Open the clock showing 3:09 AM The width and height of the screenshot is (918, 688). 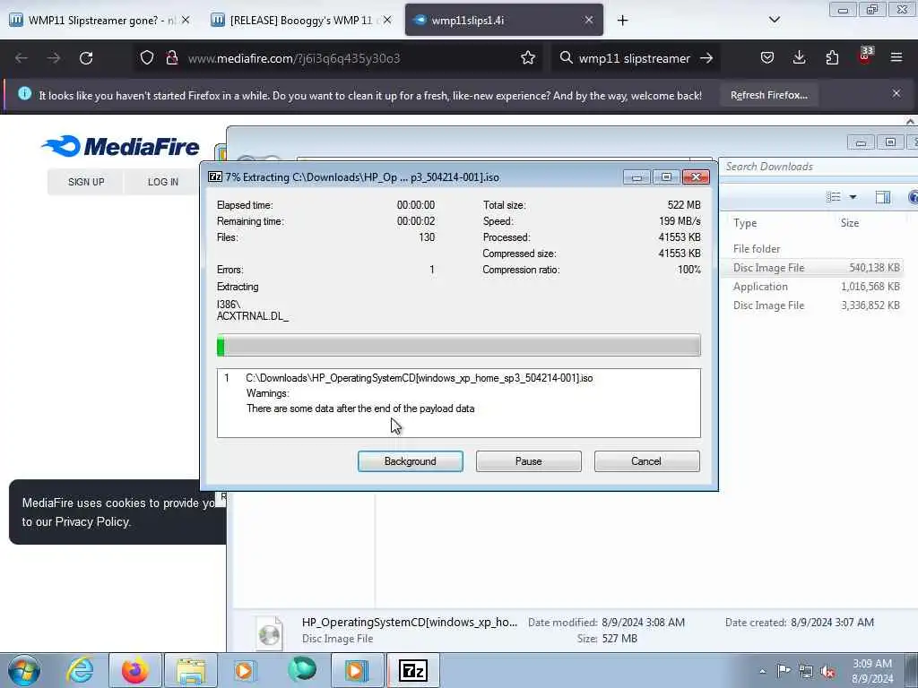pyautogui.click(x=871, y=671)
